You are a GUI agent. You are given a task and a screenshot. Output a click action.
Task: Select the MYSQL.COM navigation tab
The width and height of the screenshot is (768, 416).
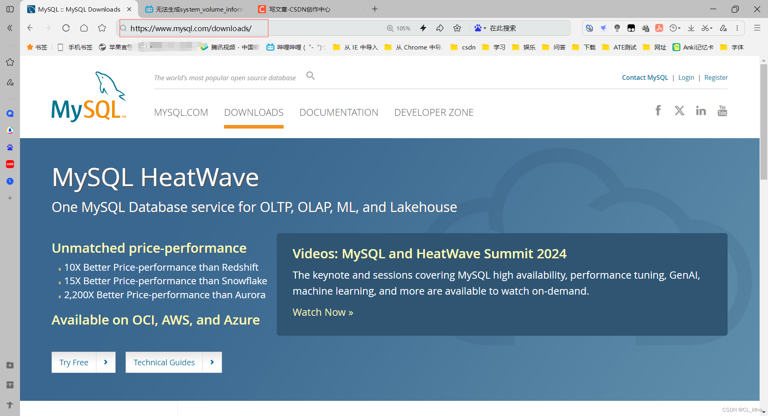coord(181,113)
